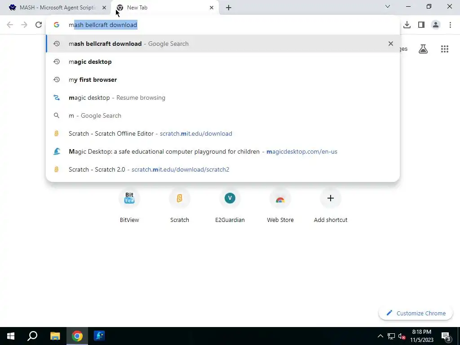Click the muted volume tray icon
The height and width of the screenshot is (345, 460).
click(402, 336)
